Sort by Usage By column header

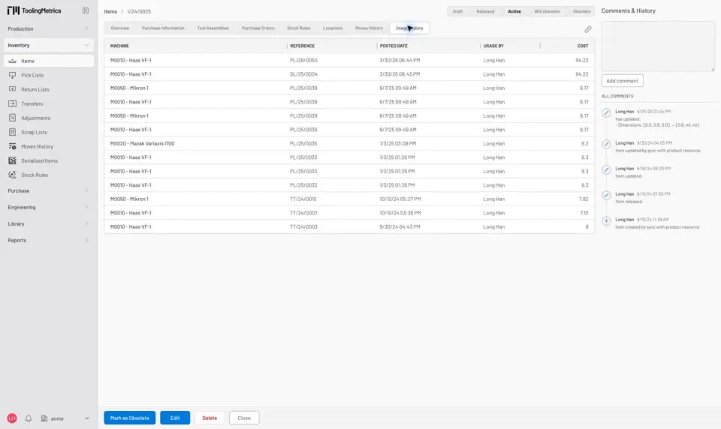(493, 46)
